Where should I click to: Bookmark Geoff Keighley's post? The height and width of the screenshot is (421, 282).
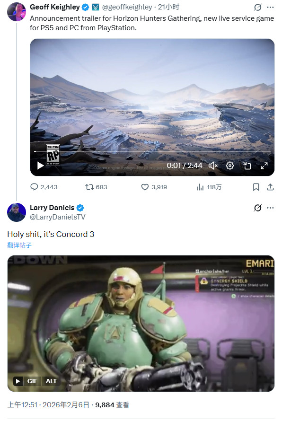click(x=256, y=187)
